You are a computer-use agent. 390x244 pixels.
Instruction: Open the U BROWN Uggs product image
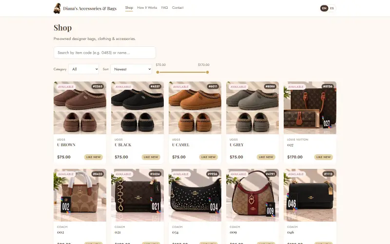80,108
